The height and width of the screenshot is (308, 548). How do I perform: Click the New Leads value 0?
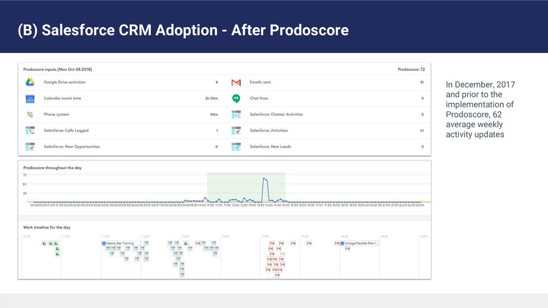click(x=423, y=147)
